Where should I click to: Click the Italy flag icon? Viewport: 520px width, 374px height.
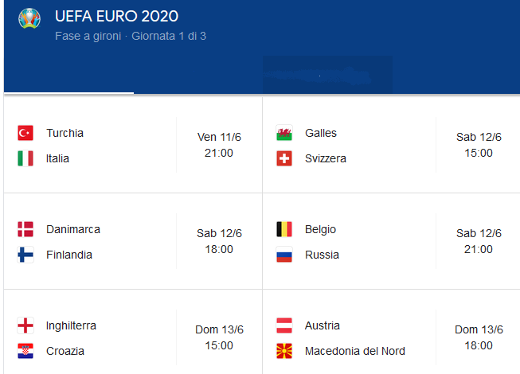point(25,158)
